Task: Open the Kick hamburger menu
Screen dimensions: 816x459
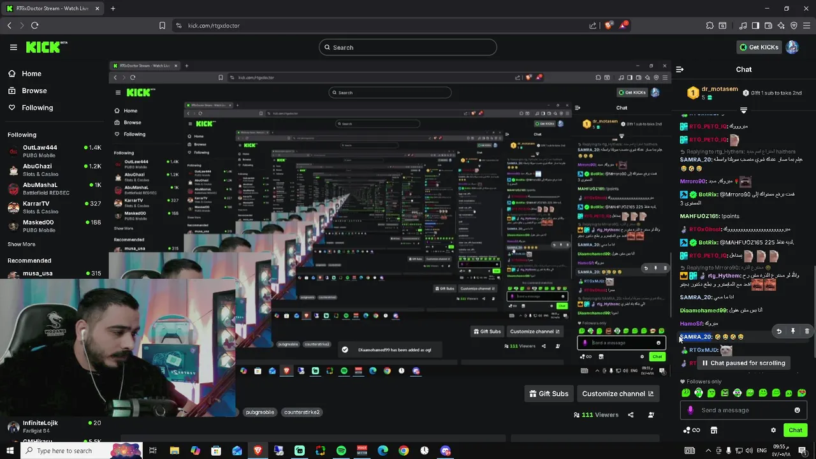Action: tap(13, 47)
